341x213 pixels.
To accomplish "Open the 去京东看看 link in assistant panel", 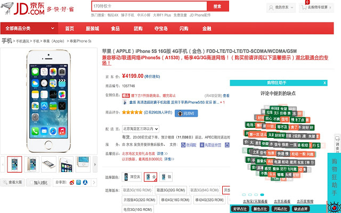I will point(282,201).
